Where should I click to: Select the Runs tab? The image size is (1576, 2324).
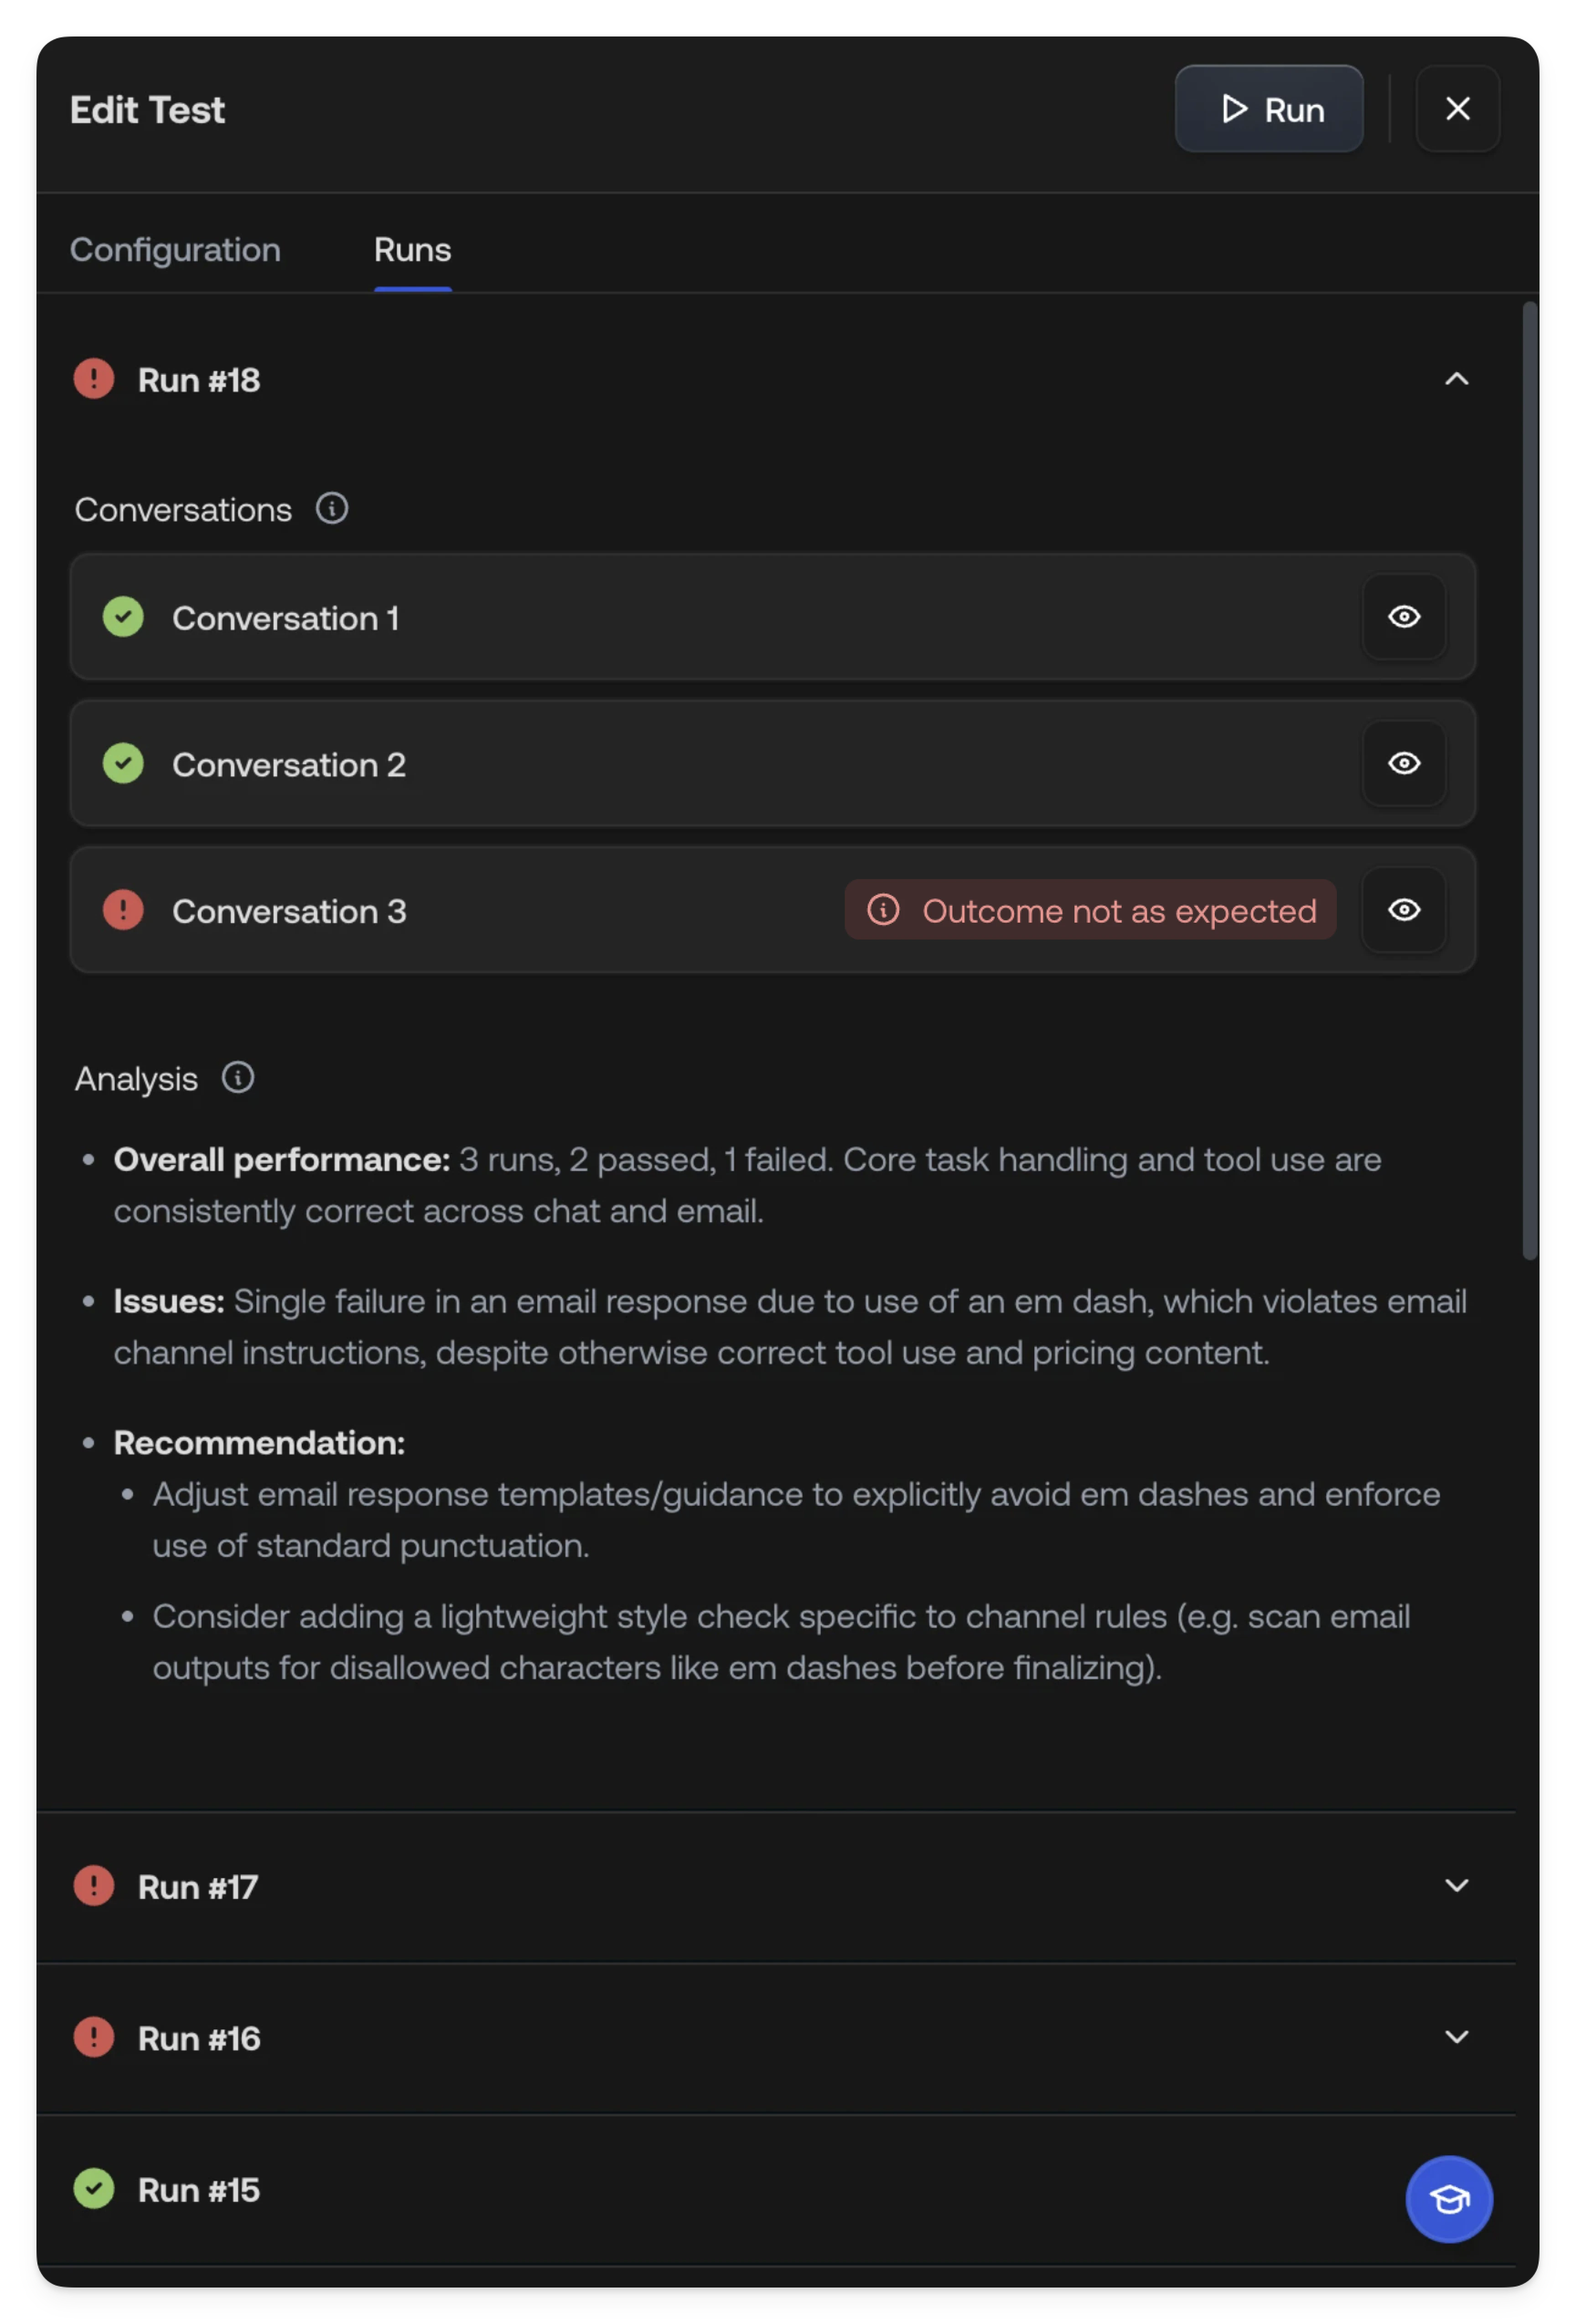[412, 250]
